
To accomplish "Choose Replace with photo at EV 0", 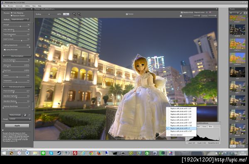I will click(181, 120).
